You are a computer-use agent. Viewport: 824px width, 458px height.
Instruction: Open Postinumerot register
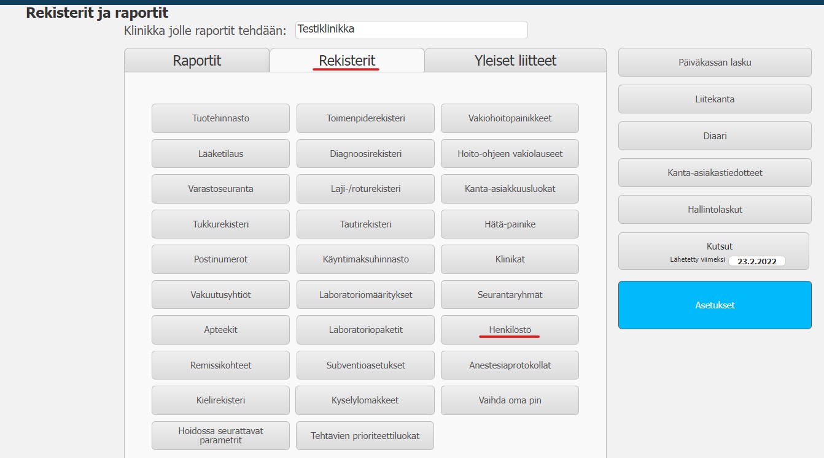click(220, 259)
